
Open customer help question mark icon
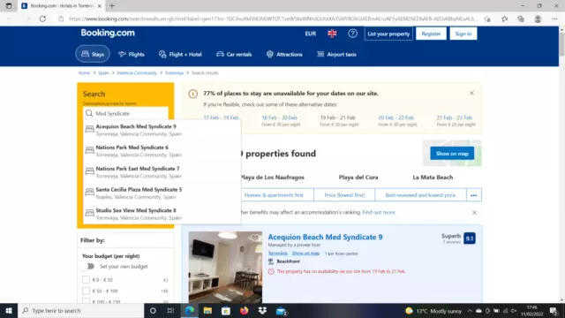(352, 34)
